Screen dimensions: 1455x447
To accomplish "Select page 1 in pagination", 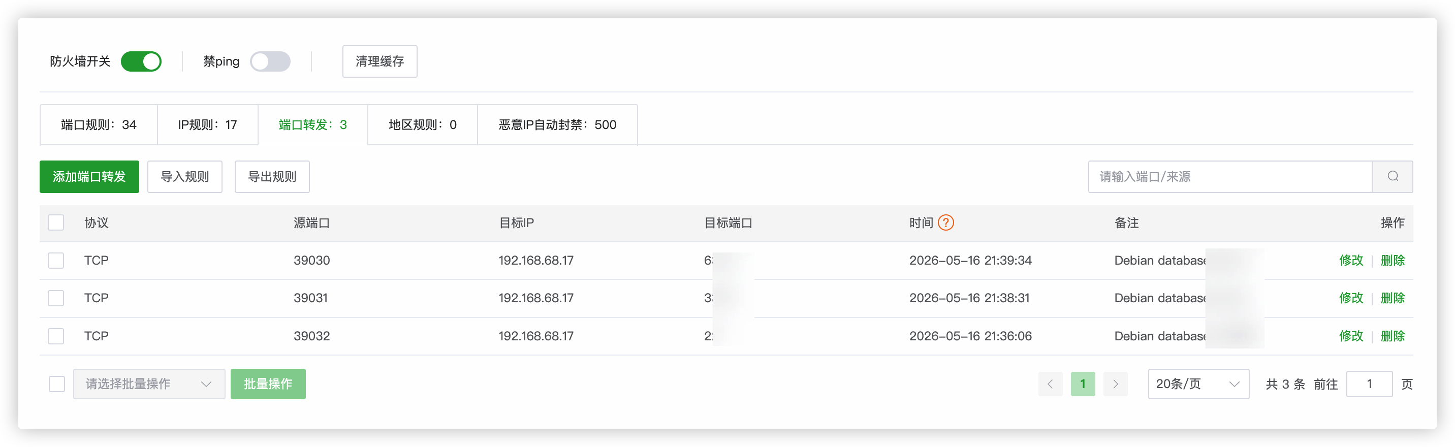I will pyautogui.click(x=1083, y=384).
